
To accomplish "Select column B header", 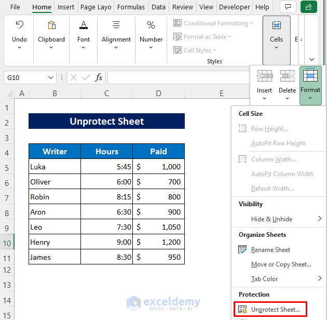I will click(x=55, y=94).
